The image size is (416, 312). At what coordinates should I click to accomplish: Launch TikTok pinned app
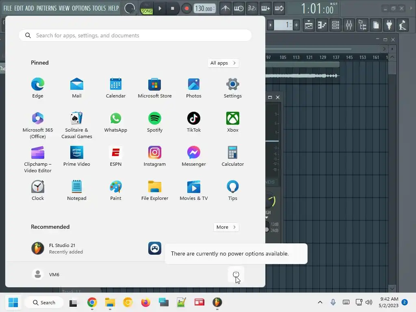coord(194,122)
